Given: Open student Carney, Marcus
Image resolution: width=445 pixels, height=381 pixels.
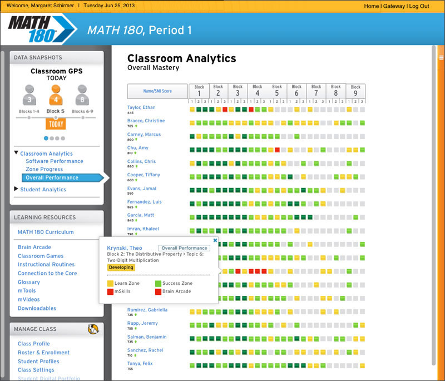Looking at the screenshot, I should click(x=144, y=135).
